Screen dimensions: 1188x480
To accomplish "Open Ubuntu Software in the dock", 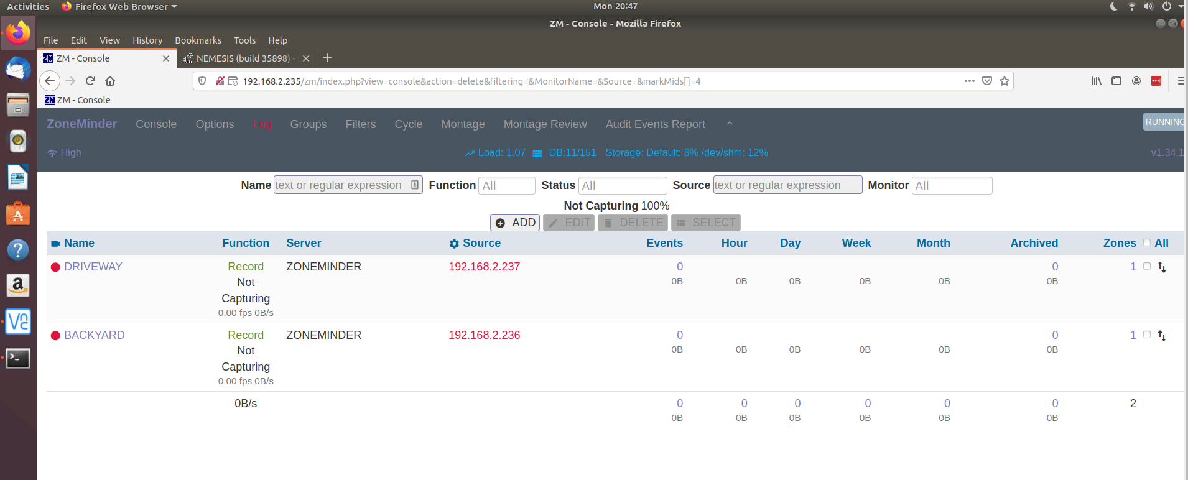I will (x=18, y=213).
